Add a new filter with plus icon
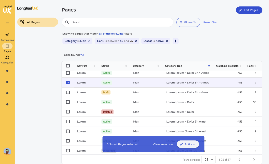The height and width of the screenshot is (164, 269). tap(175, 41)
